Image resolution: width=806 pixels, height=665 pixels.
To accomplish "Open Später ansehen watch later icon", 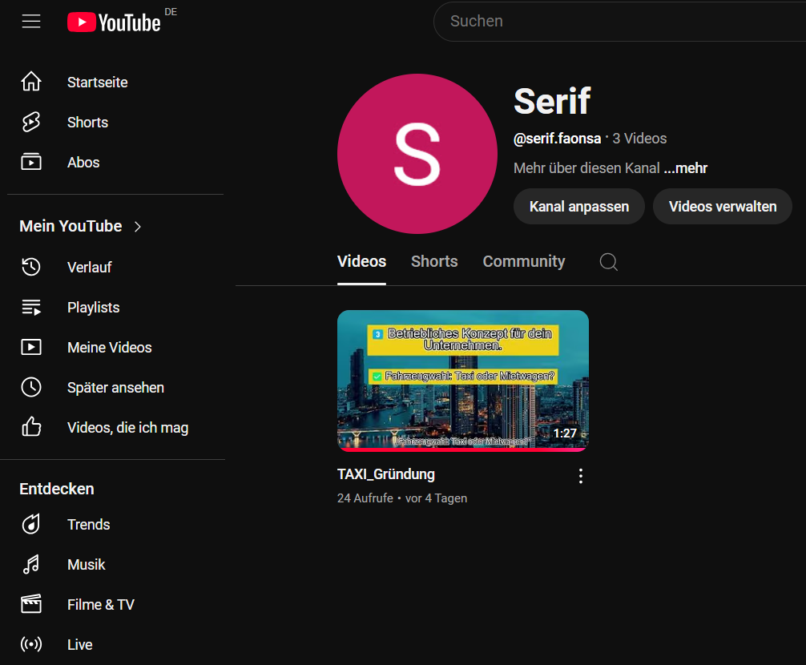I will coord(31,387).
